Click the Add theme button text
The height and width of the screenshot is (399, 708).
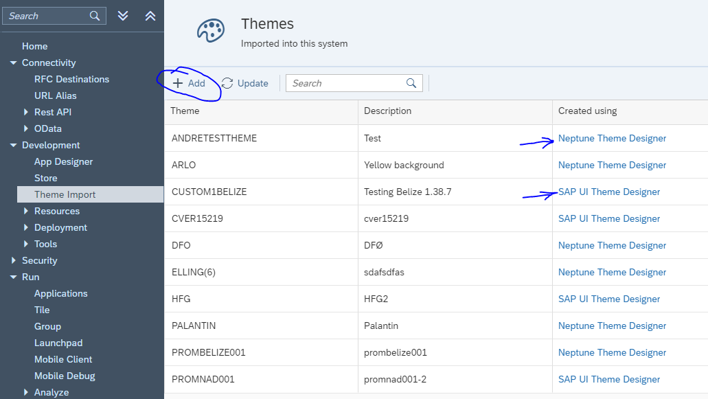tap(196, 83)
